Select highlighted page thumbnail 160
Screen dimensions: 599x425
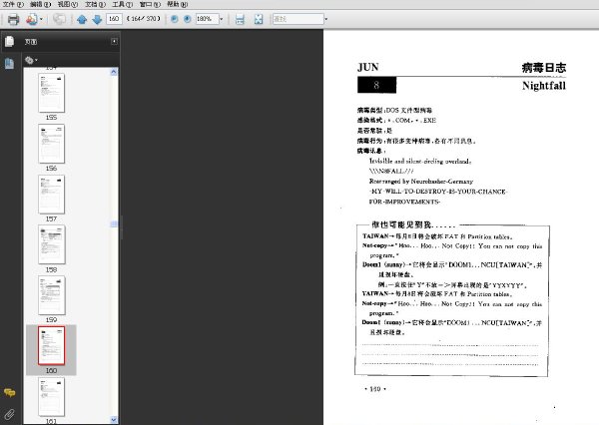[52, 345]
